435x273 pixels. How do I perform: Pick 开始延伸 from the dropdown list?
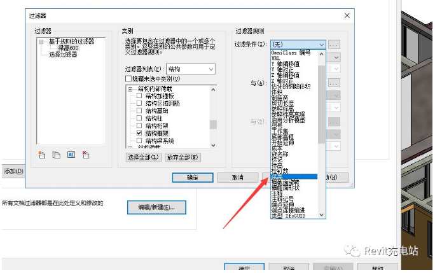282,143
